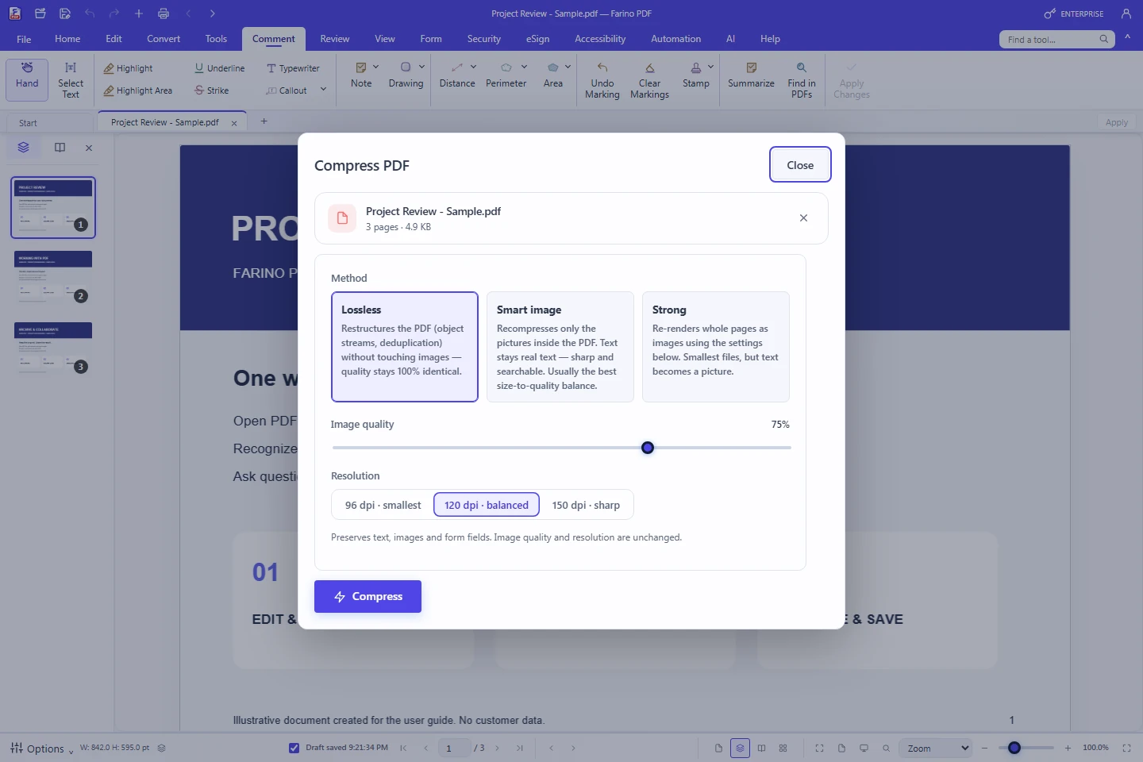Open the Zoom combo box in status bar
Viewport: 1143px width, 762px height.
pos(935,748)
